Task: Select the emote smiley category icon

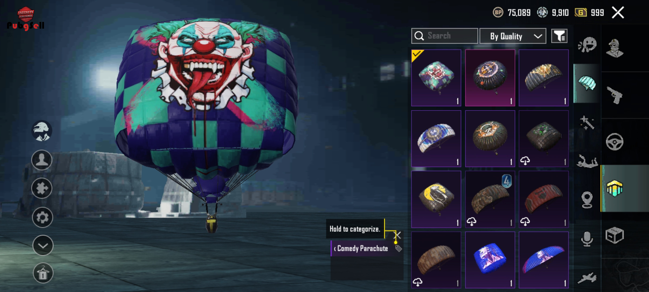Action: [587, 45]
